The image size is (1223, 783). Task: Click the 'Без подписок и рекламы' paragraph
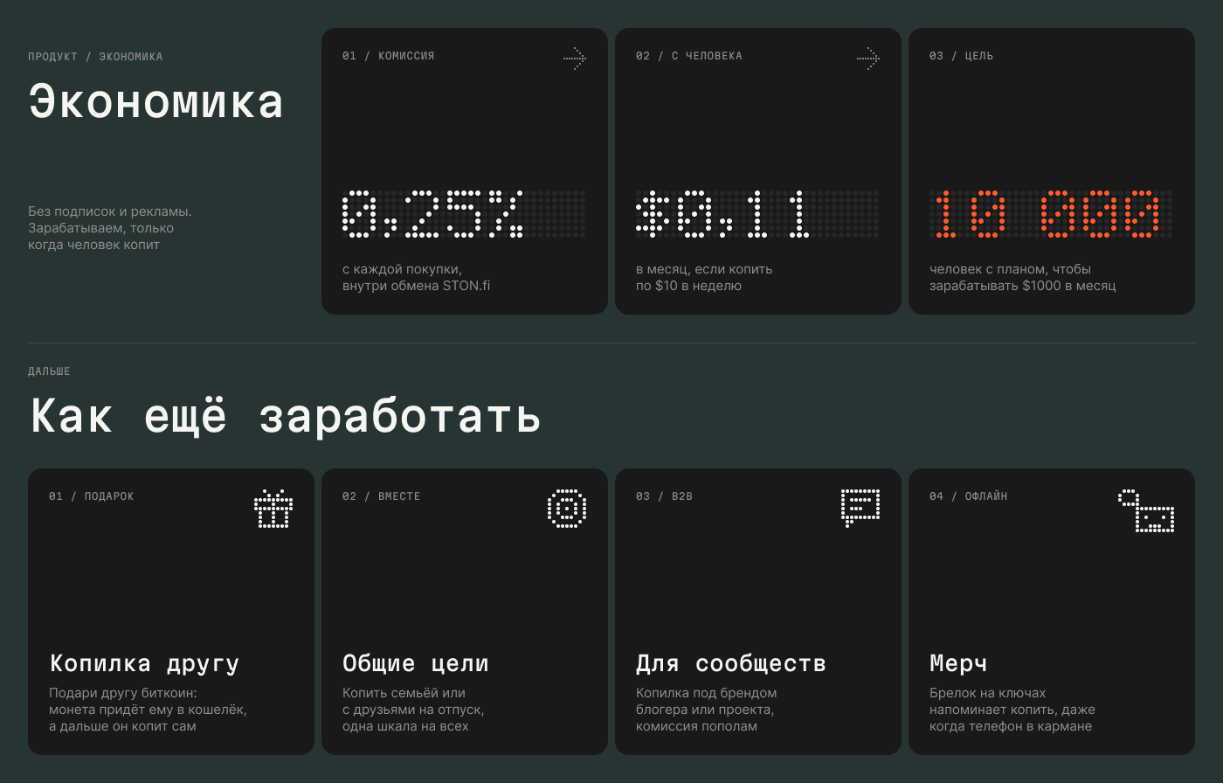[x=110, y=228]
